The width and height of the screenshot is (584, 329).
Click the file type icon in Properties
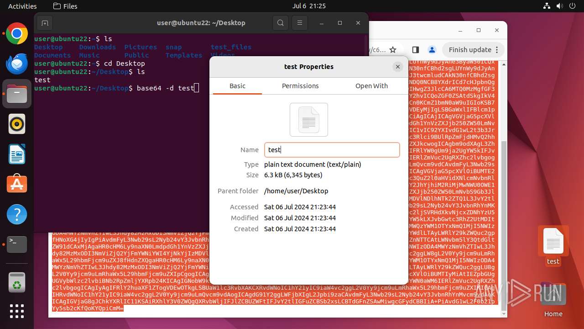(x=309, y=120)
